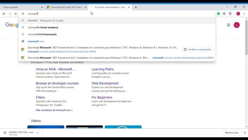Open the Google account avatar on the page

pos(237,25)
